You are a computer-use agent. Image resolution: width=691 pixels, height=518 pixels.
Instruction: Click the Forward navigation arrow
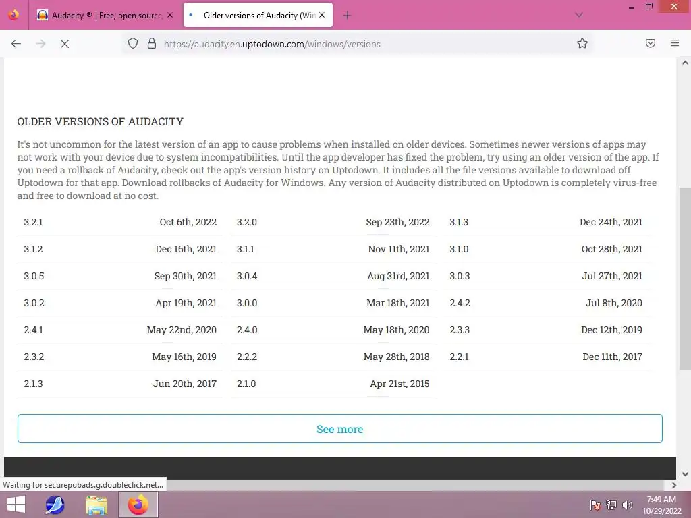pos(40,44)
